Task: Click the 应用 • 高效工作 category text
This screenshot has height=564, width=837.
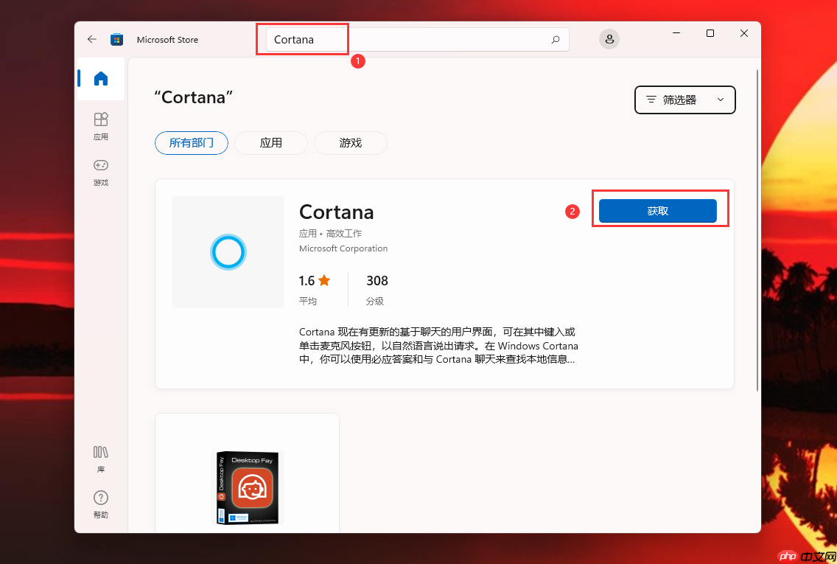Action: pyautogui.click(x=330, y=234)
